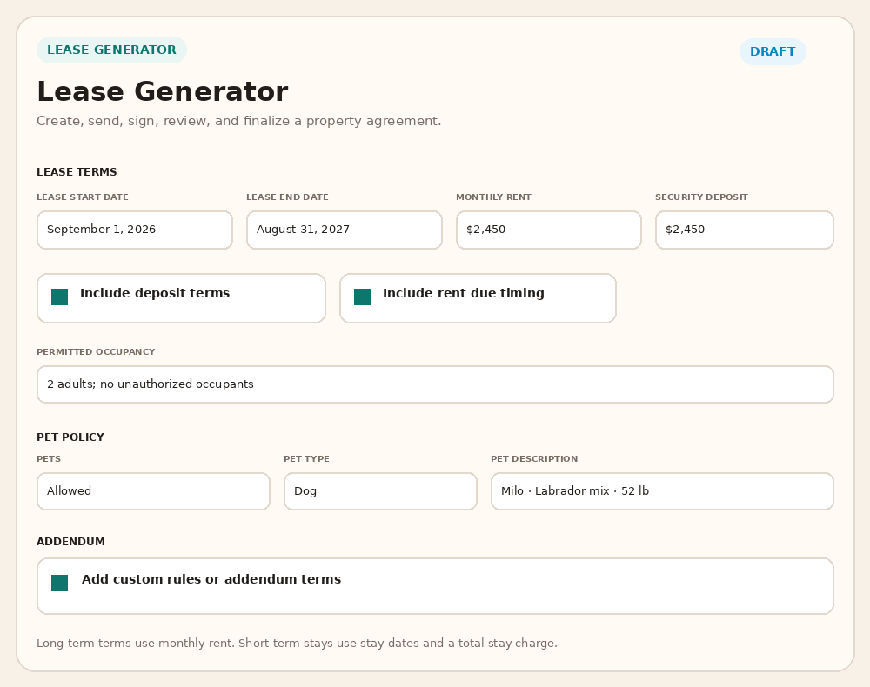This screenshot has width=870, height=687.
Task: Edit the Security Deposit field
Action: pos(744,230)
